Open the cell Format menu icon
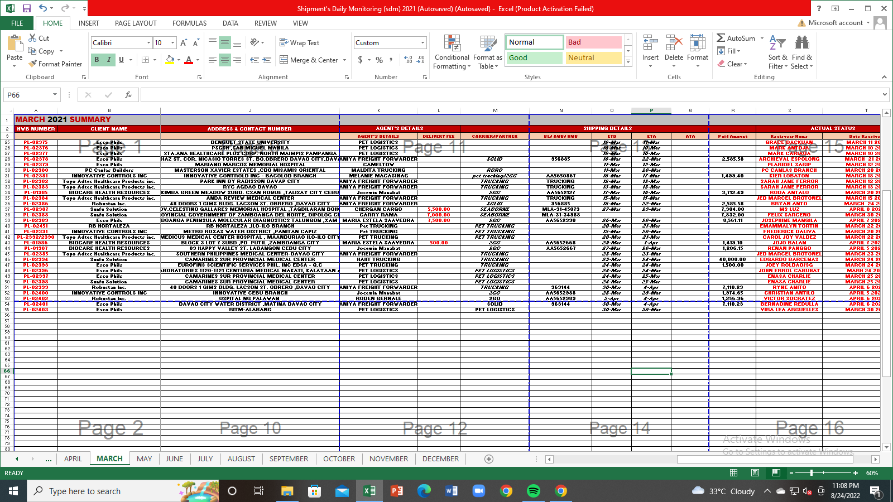Screen dimensions: 893x502 (x=698, y=43)
